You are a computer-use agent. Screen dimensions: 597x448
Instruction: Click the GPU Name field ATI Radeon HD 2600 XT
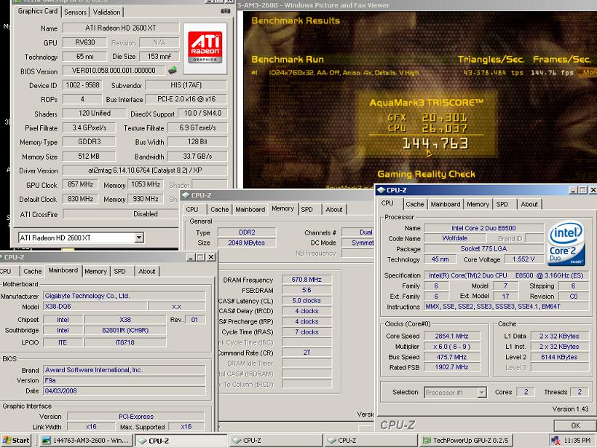(x=121, y=28)
